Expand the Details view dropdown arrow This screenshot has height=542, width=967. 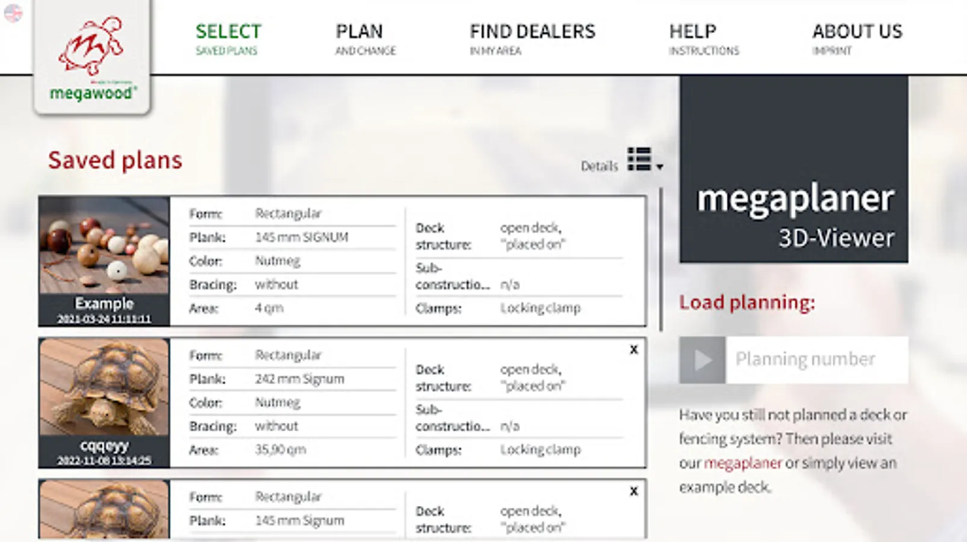pyautogui.click(x=660, y=167)
